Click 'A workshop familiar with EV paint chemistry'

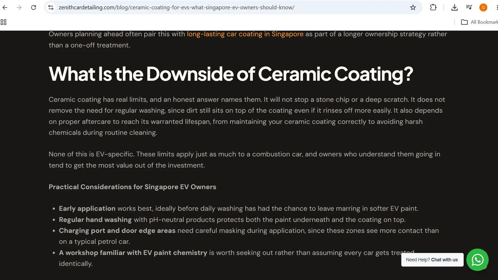[x=133, y=253]
